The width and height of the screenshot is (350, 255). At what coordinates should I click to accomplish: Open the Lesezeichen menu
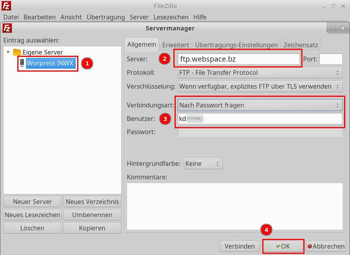coord(171,17)
